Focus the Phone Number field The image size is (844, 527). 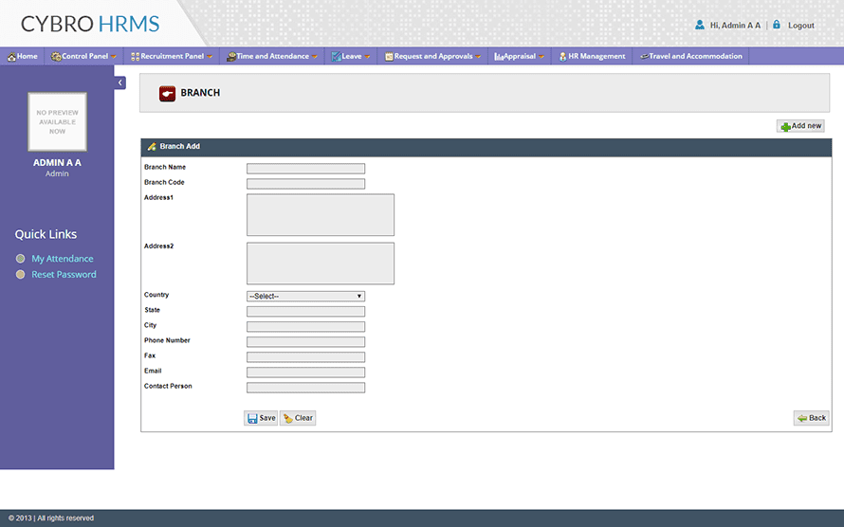click(305, 342)
